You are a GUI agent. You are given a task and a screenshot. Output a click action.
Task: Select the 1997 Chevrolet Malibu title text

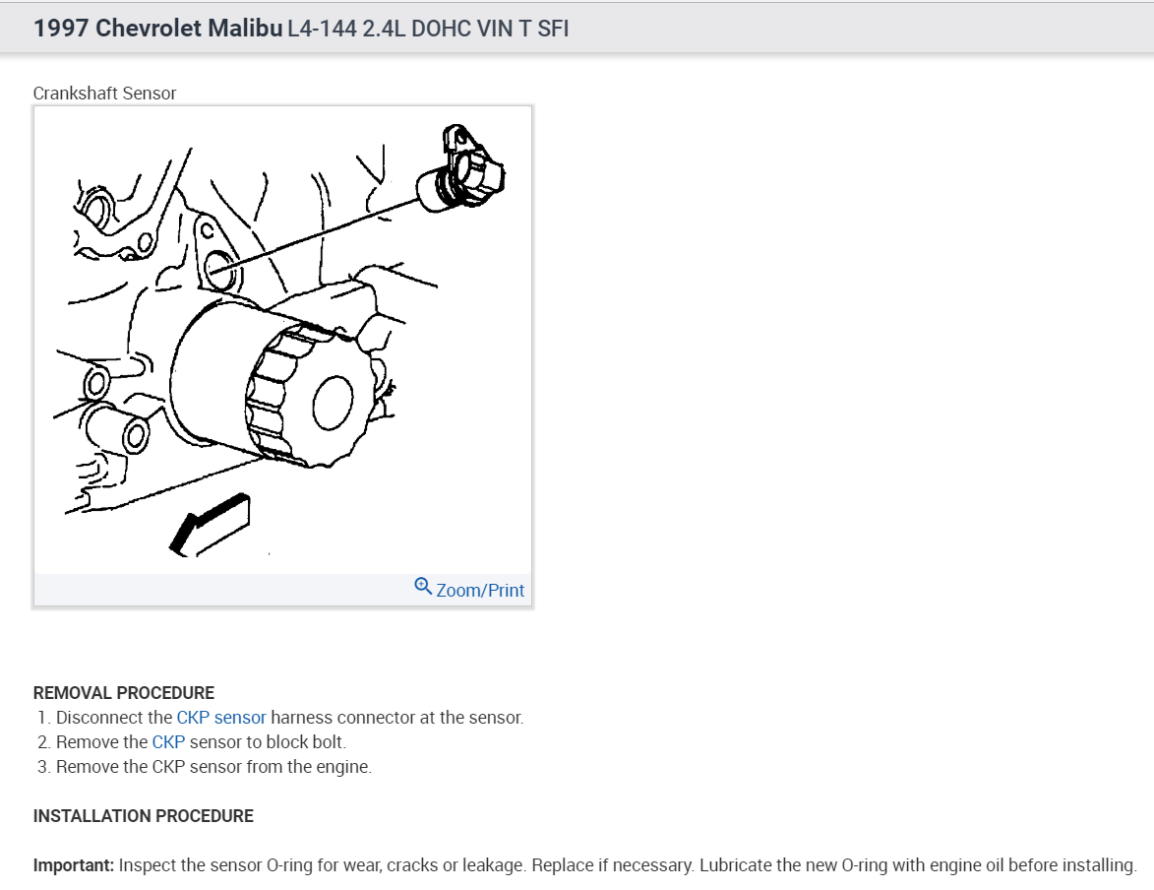pyautogui.click(x=157, y=28)
